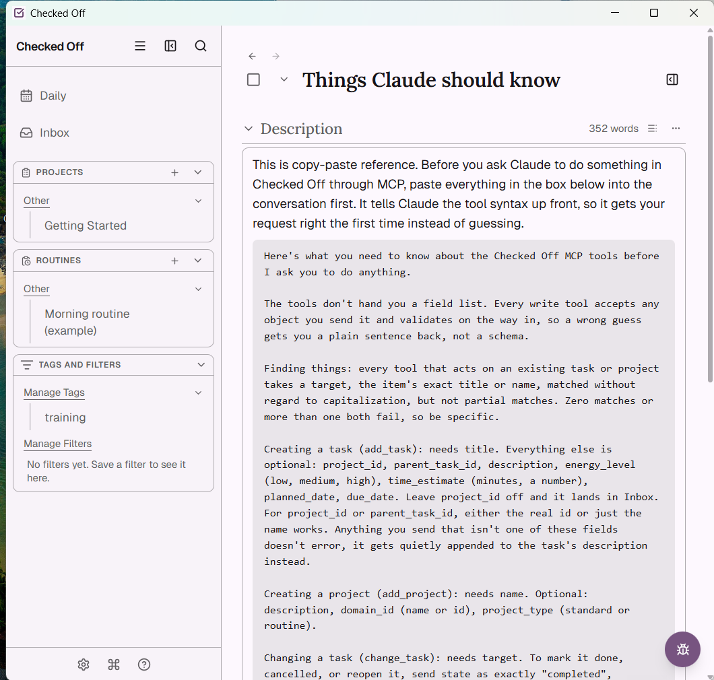Click the vertical scrollbar thumb
Image resolution: width=714 pixels, height=680 pixels.
click(x=710, y=209)
